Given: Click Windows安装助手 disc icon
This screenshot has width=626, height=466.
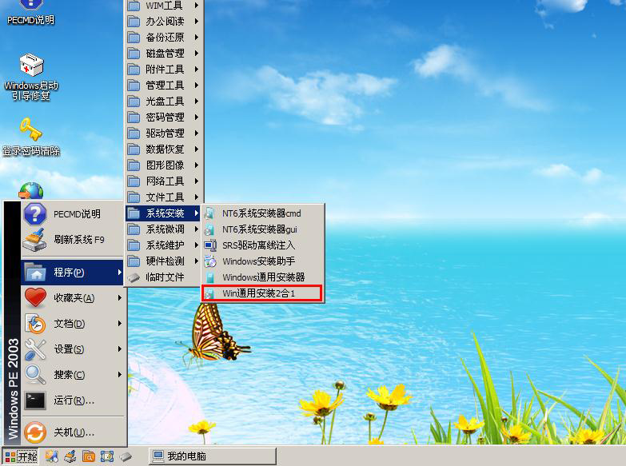Looking at the screenshot, I should (210, 261).
